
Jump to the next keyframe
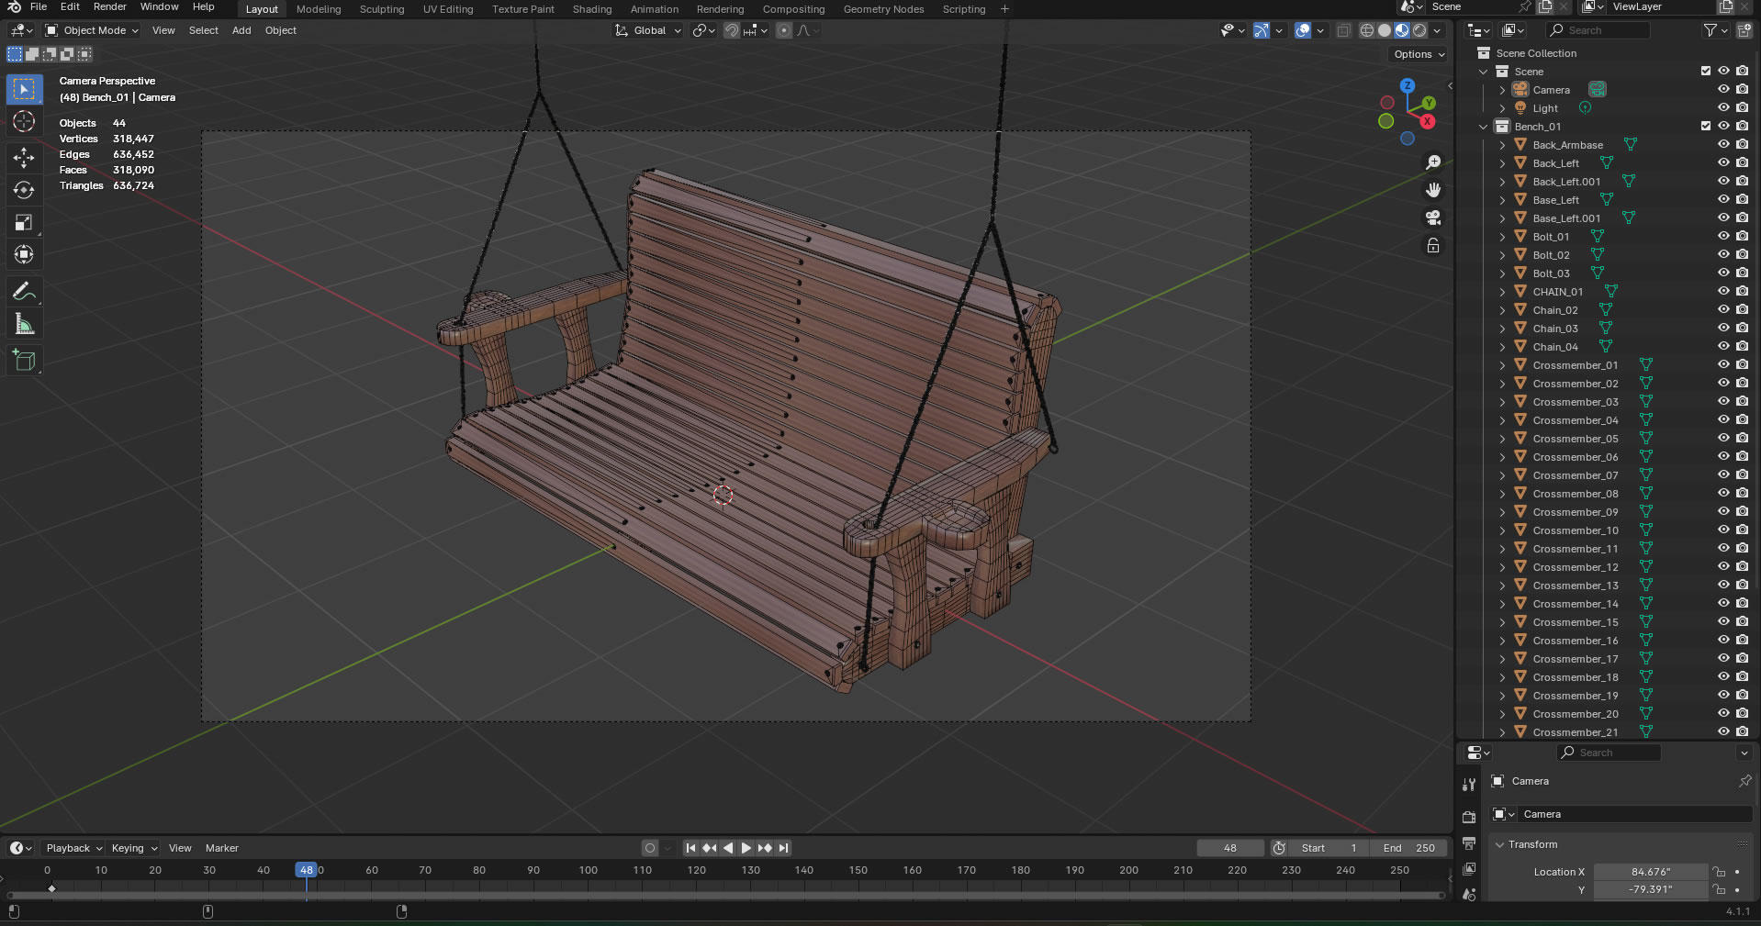(765, 848)
